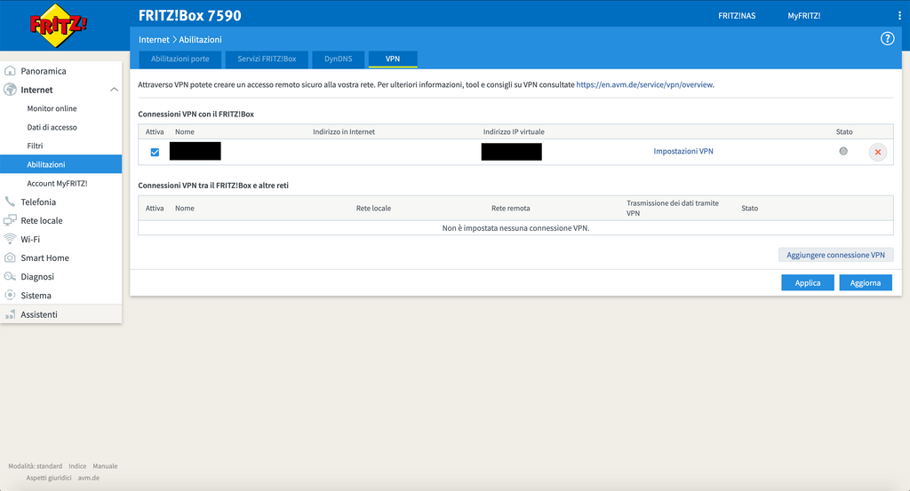Click Rete remota column header
The image size is (910, 491).
coord(511,208)
